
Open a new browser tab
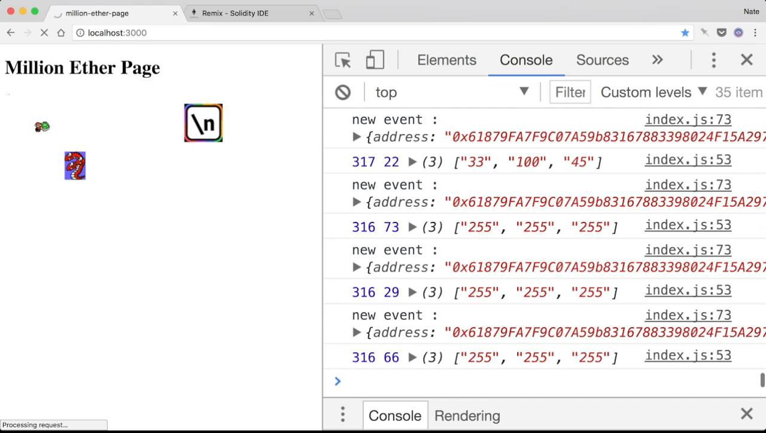(332, 14)
